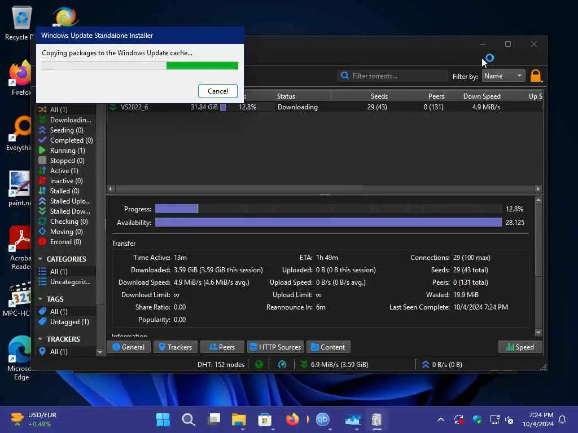Show the Speed graph tab
Screen dimensions: 578x433
(520, 347)
